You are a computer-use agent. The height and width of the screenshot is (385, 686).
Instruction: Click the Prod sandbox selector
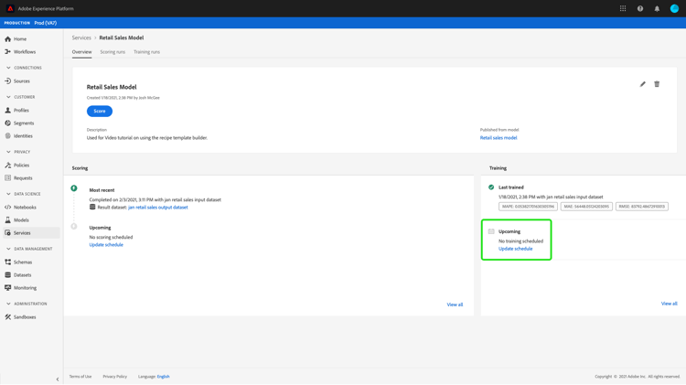coord(46,23)
